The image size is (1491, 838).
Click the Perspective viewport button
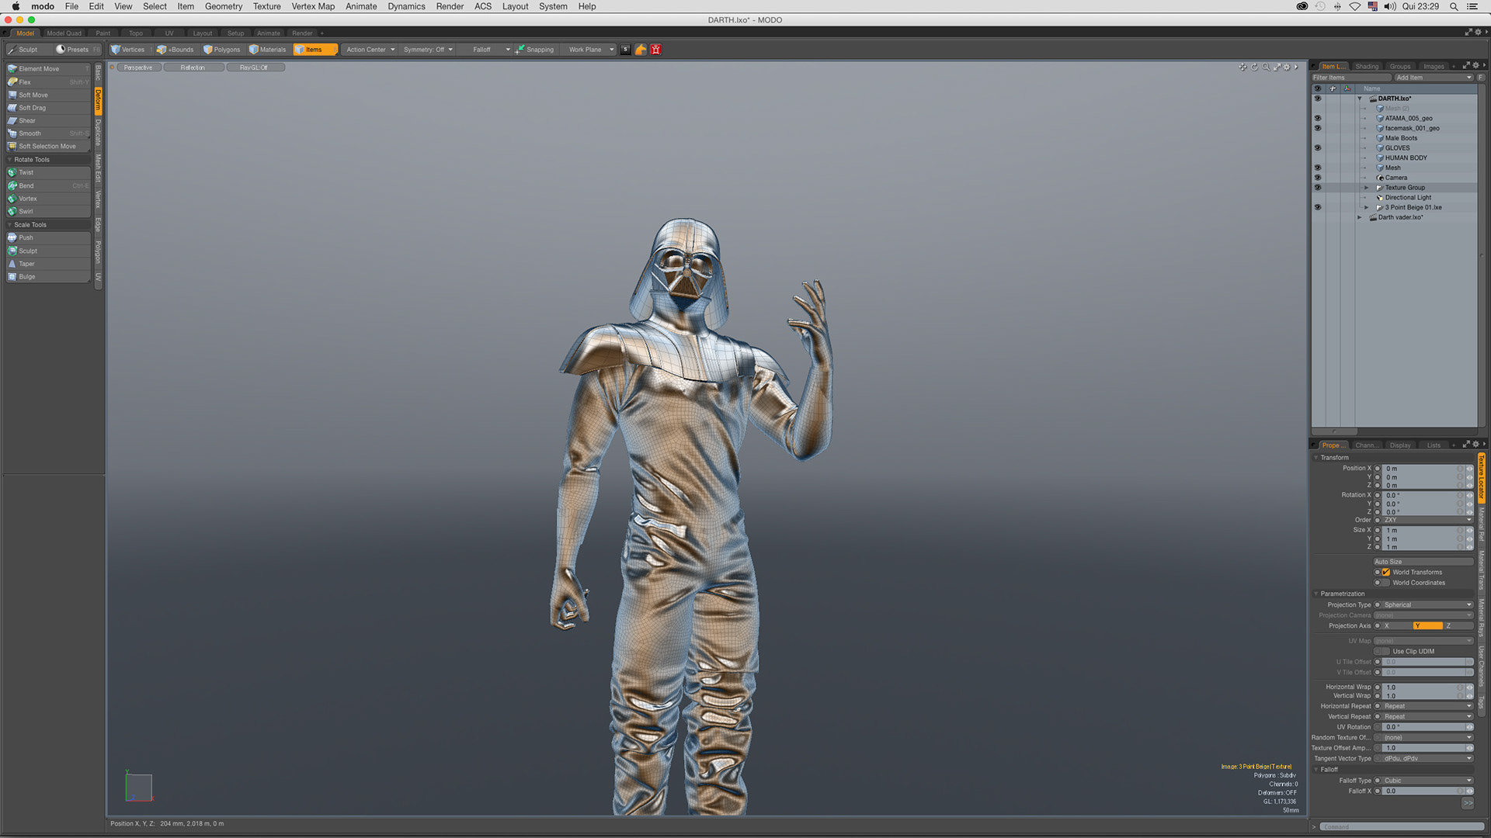pyautogui.click(x=138, y=68)
